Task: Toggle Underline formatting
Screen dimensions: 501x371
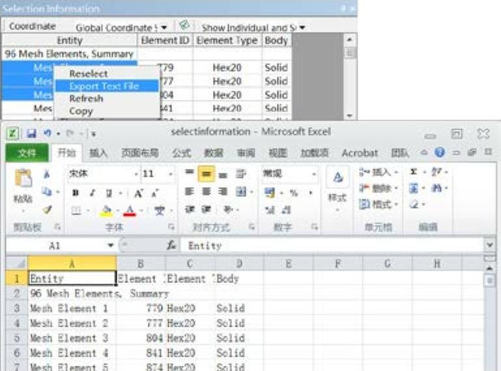Action: tap(109, 193)
